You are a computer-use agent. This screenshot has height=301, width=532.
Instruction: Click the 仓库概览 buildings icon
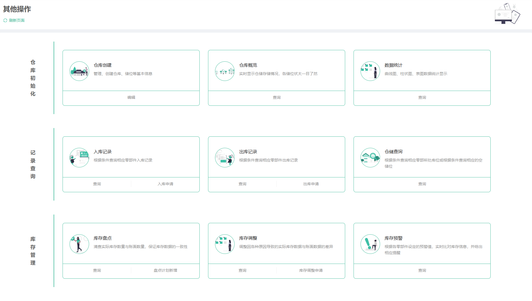225,71
